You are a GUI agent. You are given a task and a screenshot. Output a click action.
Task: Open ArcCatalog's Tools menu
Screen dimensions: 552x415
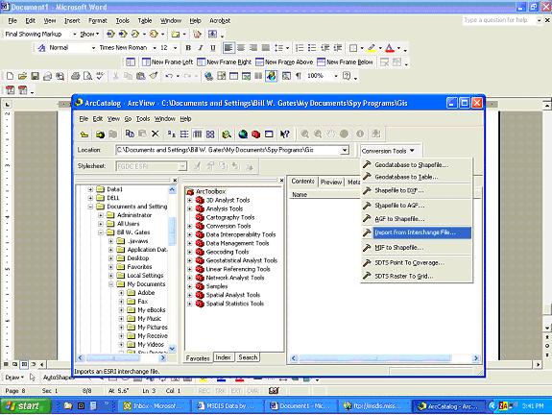click(x=143, y=119)
